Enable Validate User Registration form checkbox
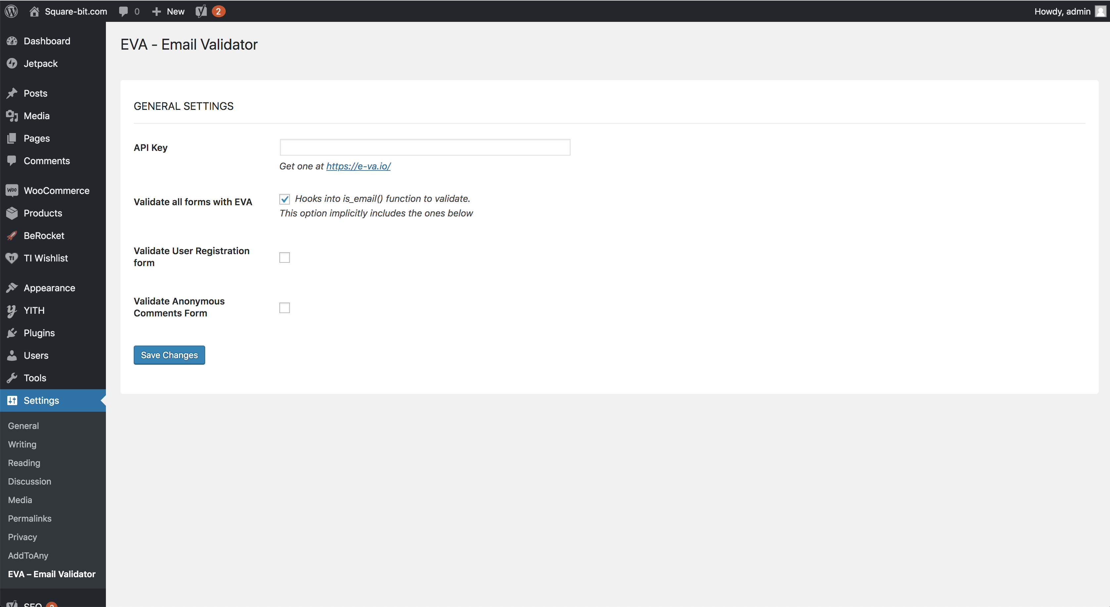1110x607 pixels. point(284,257)
